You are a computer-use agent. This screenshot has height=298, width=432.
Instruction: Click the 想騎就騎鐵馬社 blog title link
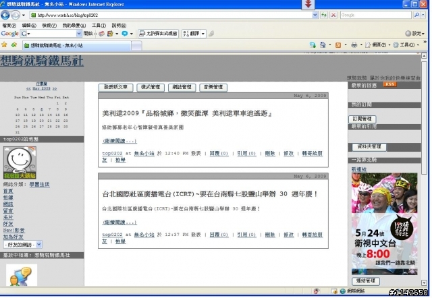(x=42, y=61)
